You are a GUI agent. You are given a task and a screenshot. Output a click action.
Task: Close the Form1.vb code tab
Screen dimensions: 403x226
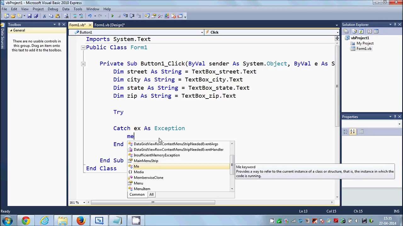pyautogui.click(x=90, y=25)
